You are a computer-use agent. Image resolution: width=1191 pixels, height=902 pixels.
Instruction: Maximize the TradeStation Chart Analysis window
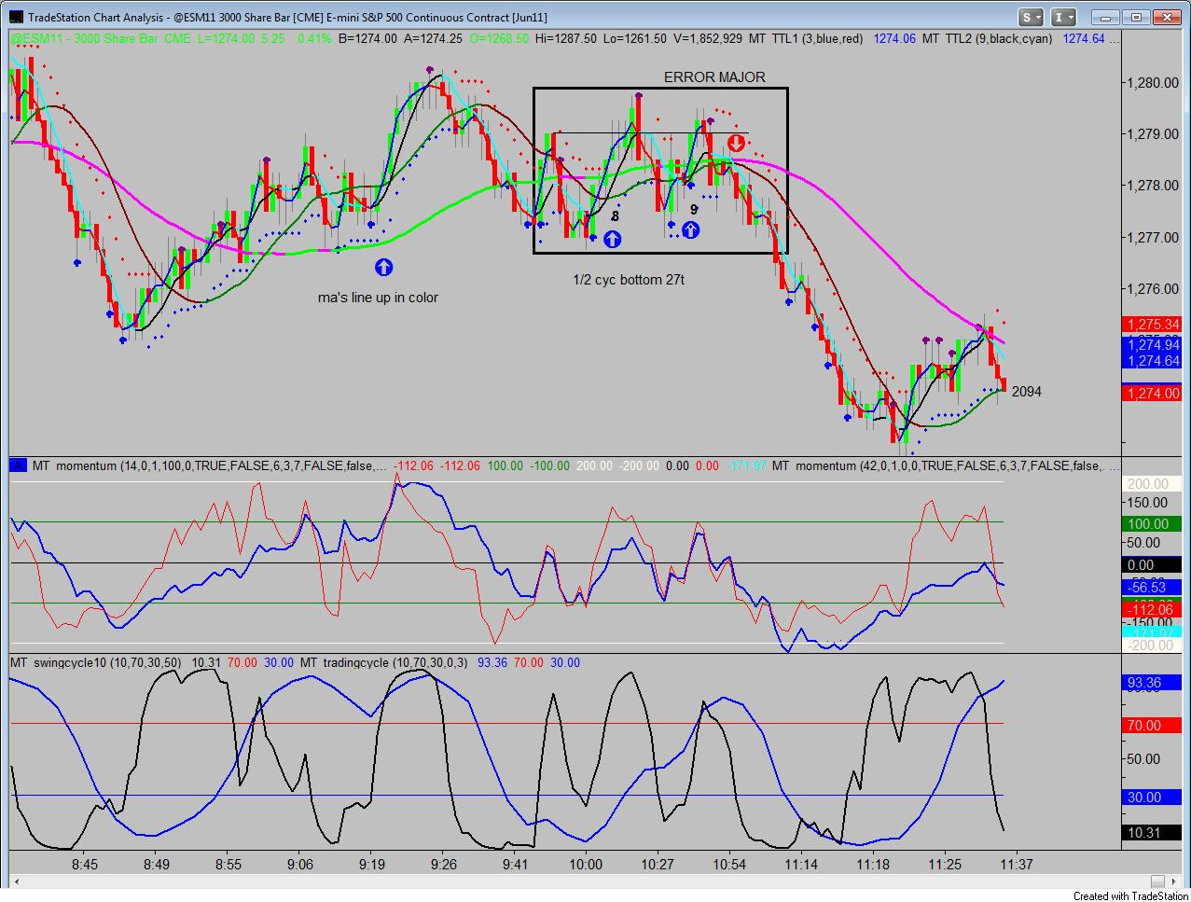1136,17
